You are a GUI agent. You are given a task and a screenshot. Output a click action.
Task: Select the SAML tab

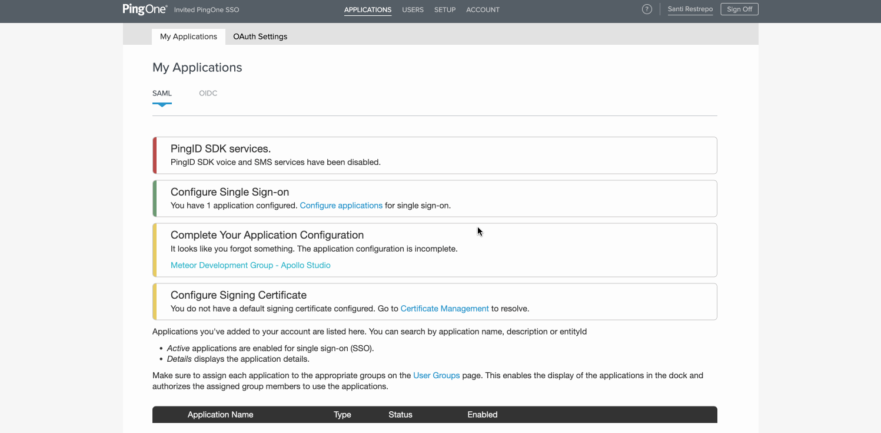[162, 93]
